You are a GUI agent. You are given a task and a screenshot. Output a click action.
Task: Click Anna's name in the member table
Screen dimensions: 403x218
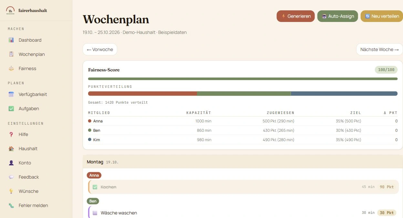coord(98,121)
